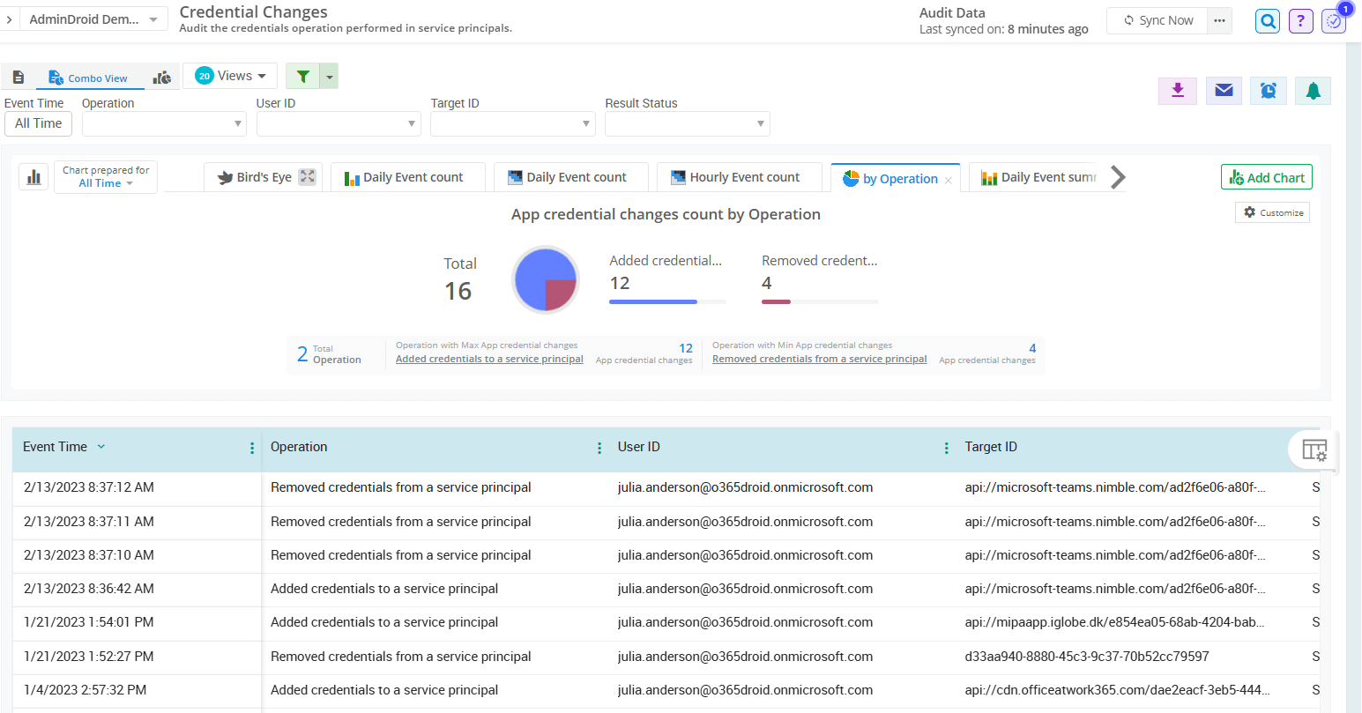Open the Export/Download report icon
Image resolution: width=1362 pixels, height=713 pixels.
1178,90
